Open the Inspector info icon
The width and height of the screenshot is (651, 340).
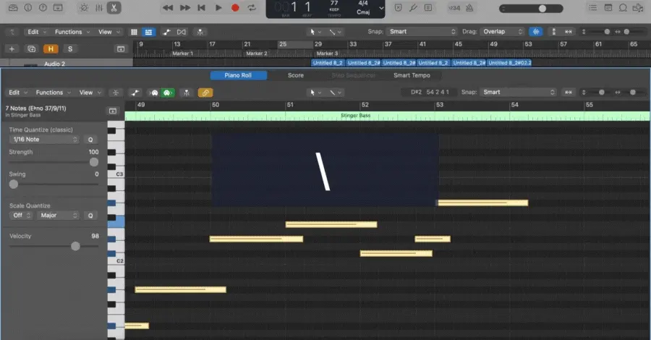pos(27,7)
